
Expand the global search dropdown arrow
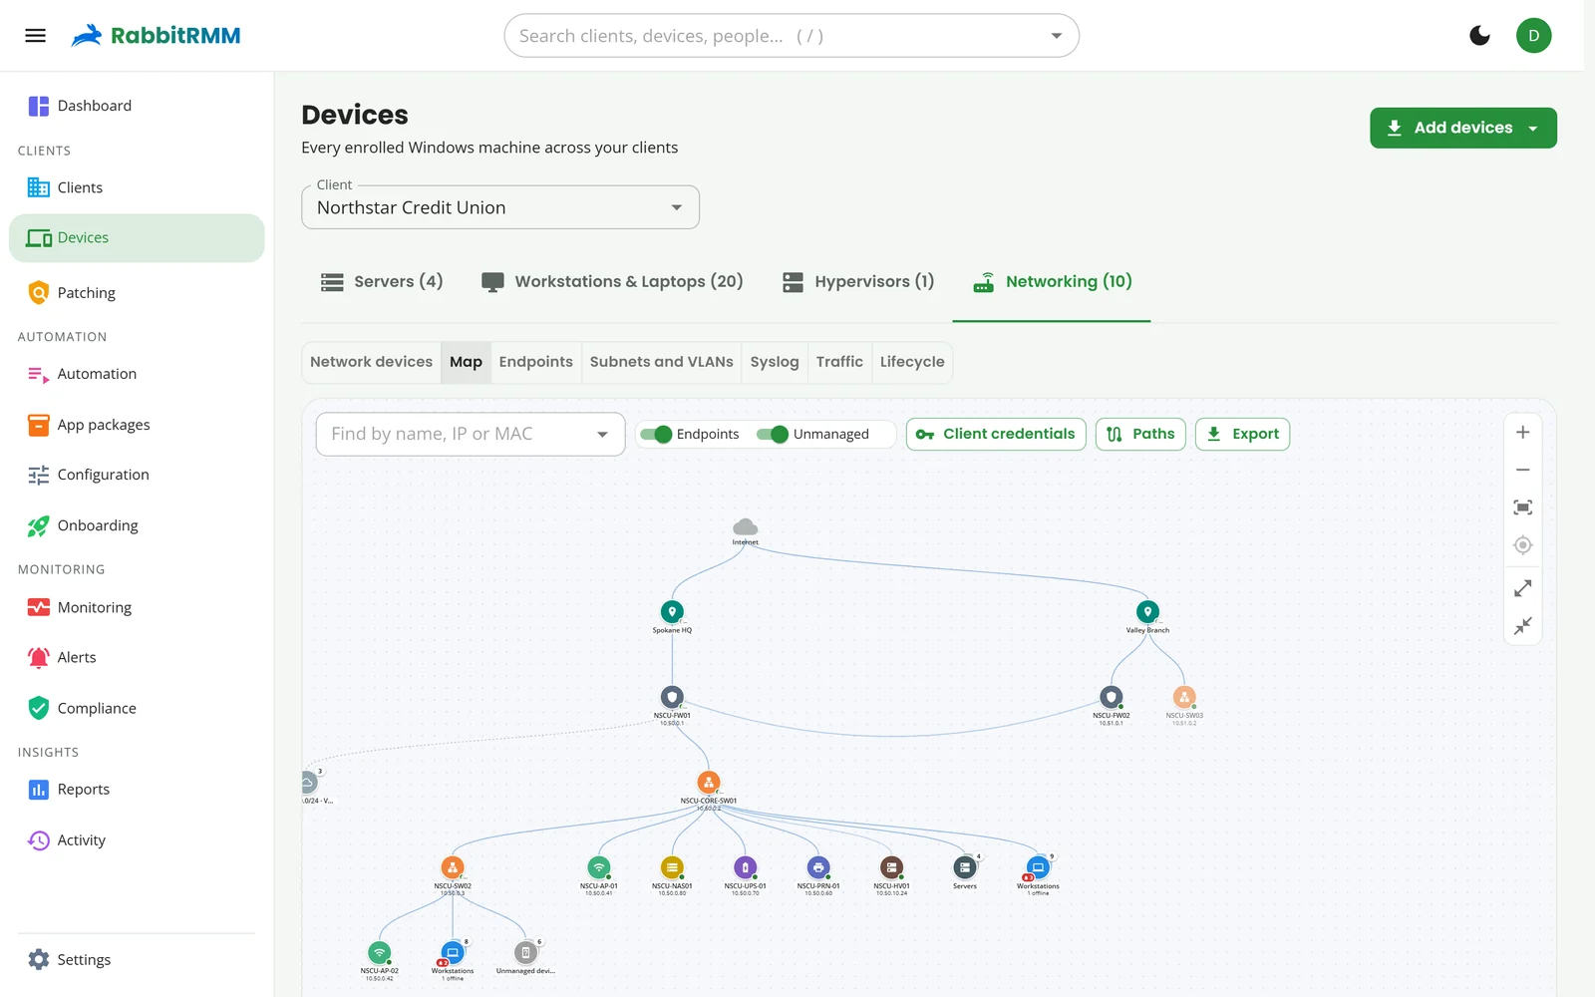coord(1057,36)
